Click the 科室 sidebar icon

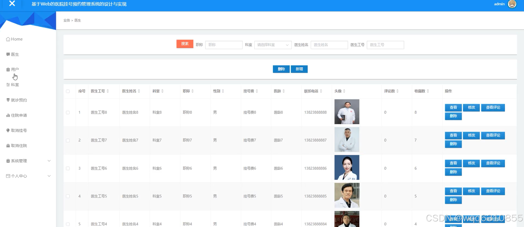tap(8, 85)
